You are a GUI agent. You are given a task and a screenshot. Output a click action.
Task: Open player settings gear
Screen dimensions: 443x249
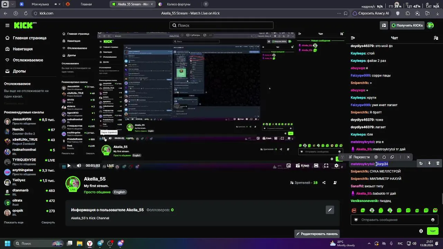[x=336, y=166]
